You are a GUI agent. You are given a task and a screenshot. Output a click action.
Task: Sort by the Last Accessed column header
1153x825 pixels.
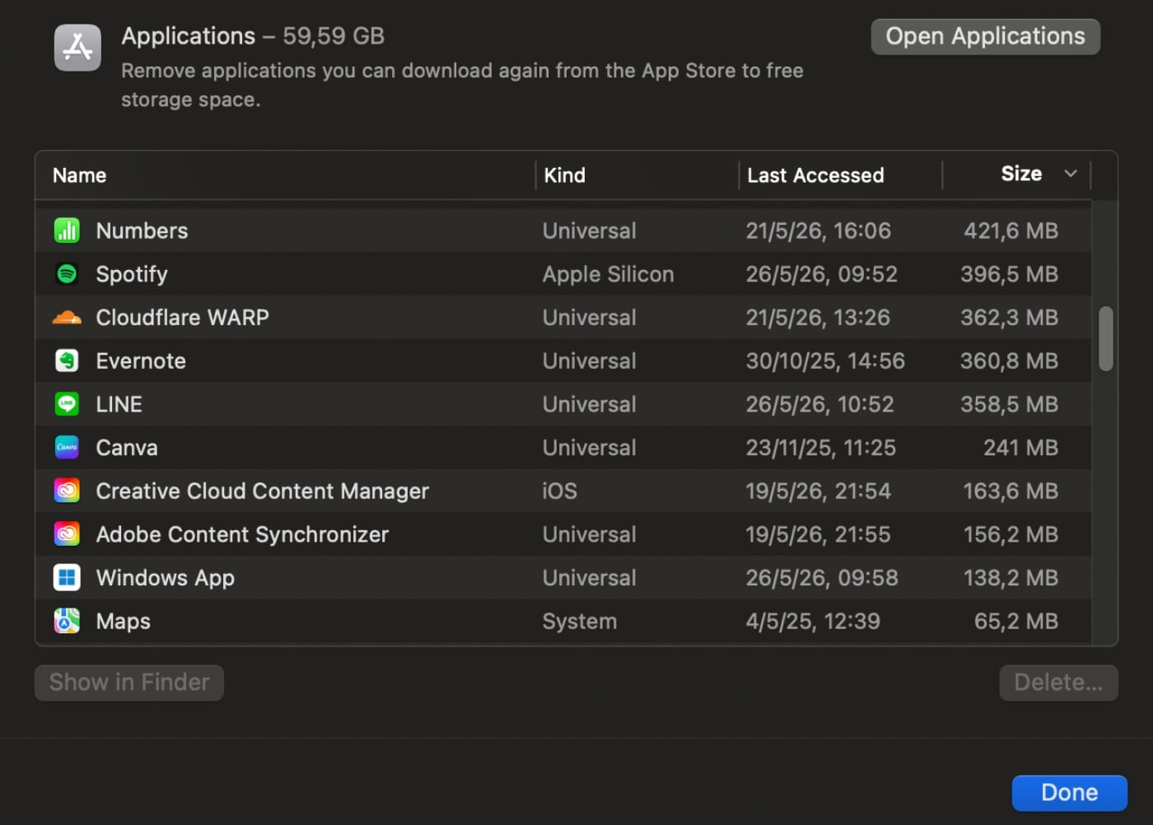pos(815,175)
